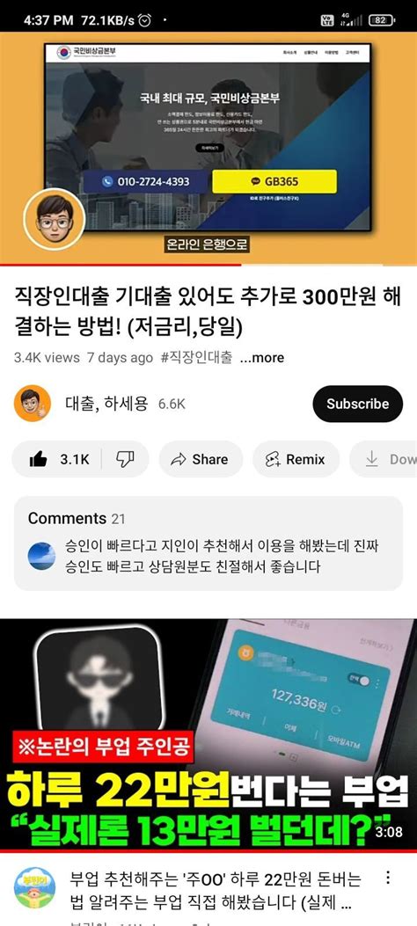Tap the Share arrow button
The image size is (417, 926).
coord(201,459)
